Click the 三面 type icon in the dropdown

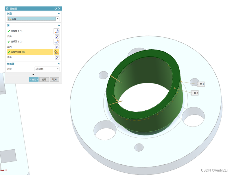[x=10, y=19]
